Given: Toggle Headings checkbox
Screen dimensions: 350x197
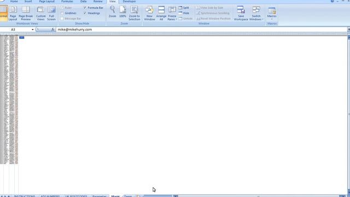Looking at the screenshot, I should (x=85, y=13).
